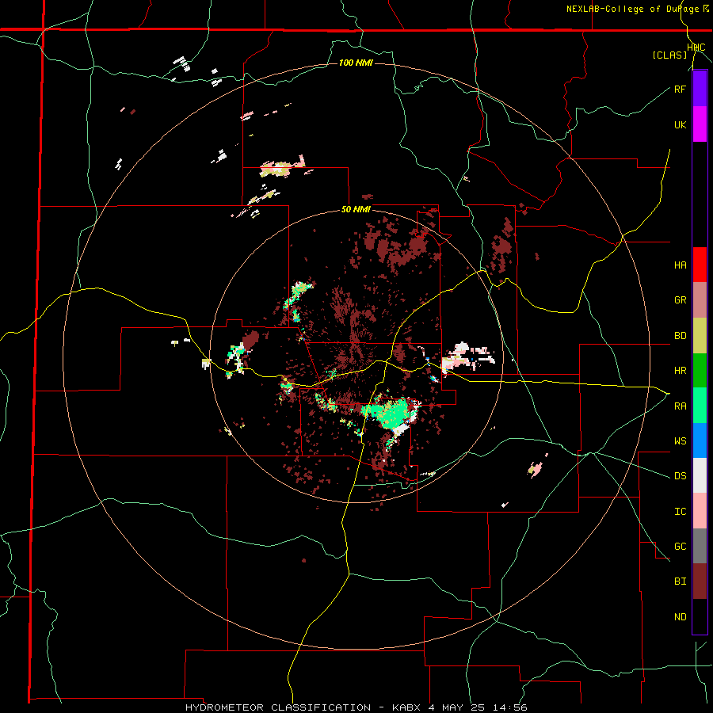Screen dimensions: 713x713
Task: Click the BD legend label
Action: point(680,336)
